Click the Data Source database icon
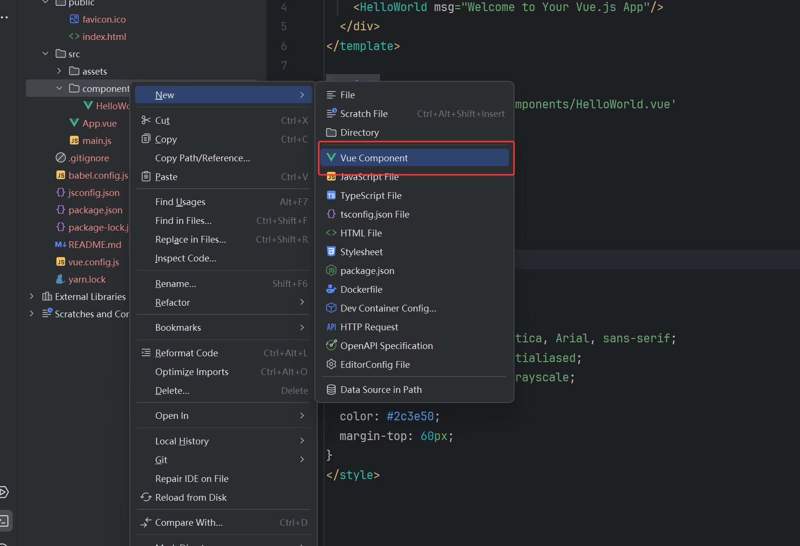This screenshot has height=546, width=800. click(331, 390)
